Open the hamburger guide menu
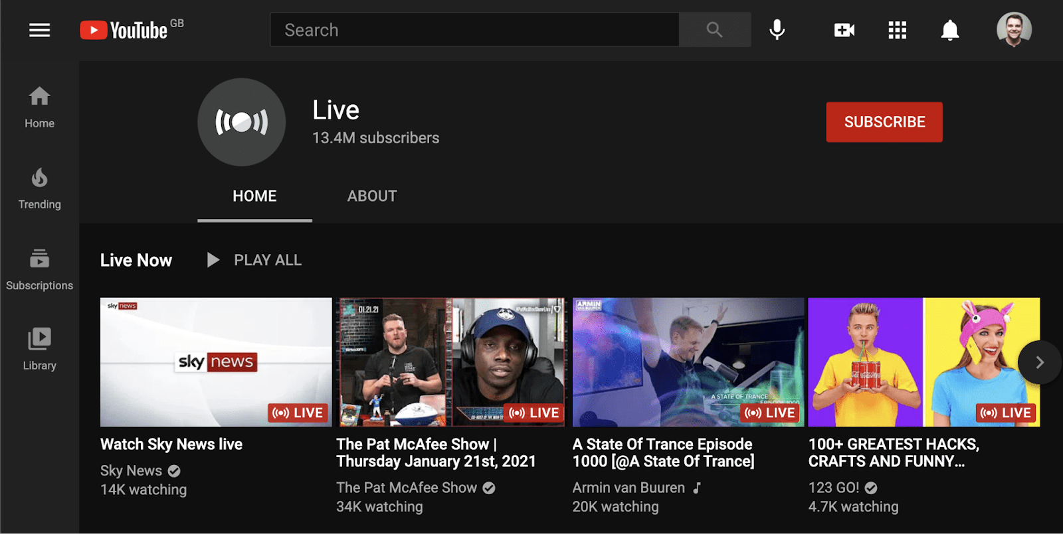Viewport: 1063px width, 534px height. pyautogui.click(x=39, y=30)
